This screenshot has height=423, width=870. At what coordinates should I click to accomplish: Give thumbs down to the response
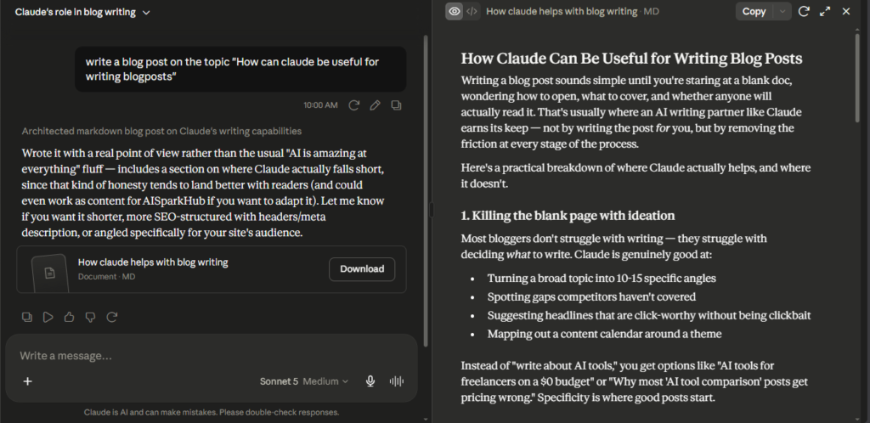click(90, 317)
